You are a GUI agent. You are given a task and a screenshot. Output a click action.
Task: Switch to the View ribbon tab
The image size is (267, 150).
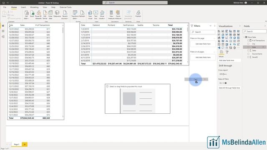tap(45, 7)
